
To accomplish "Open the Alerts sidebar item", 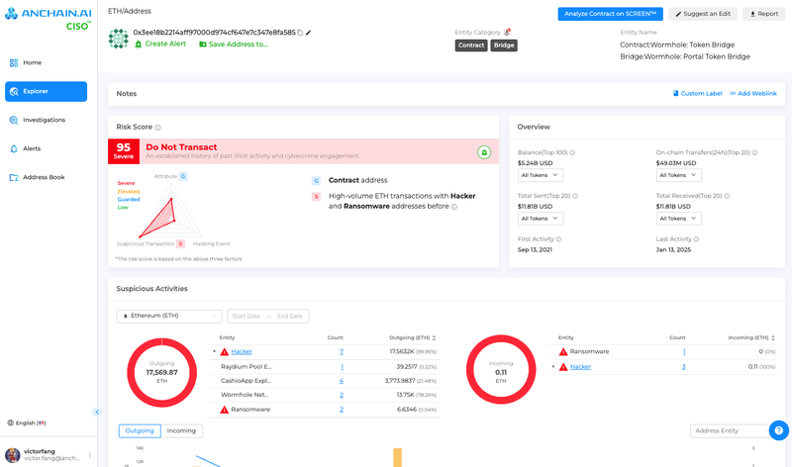I will [46, 149].
